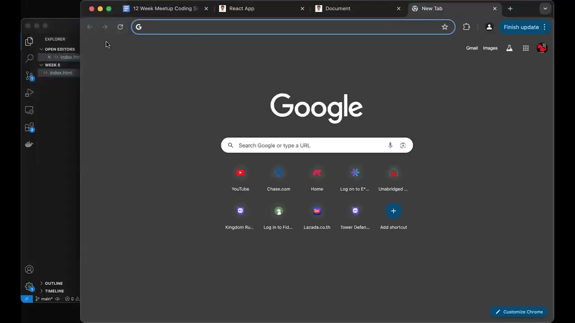The height and width of the screenshot is (323, 575).
Task: Open the Chrome profile icon
Action: pyautogui.click(x=489, y=27)
